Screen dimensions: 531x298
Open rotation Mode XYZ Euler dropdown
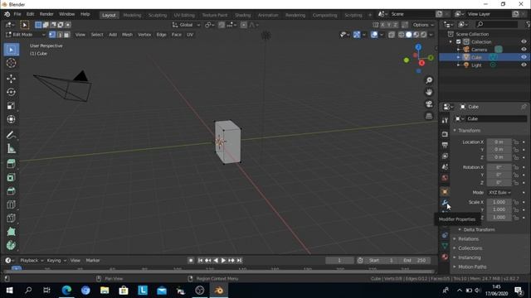[x=499, y=192]
